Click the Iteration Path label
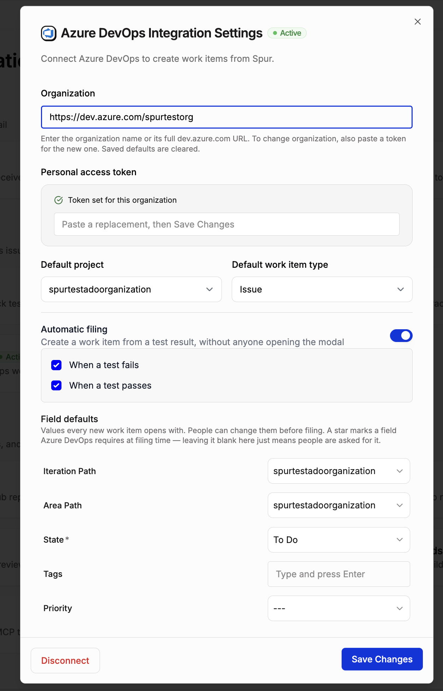 [x=70, y=471]
